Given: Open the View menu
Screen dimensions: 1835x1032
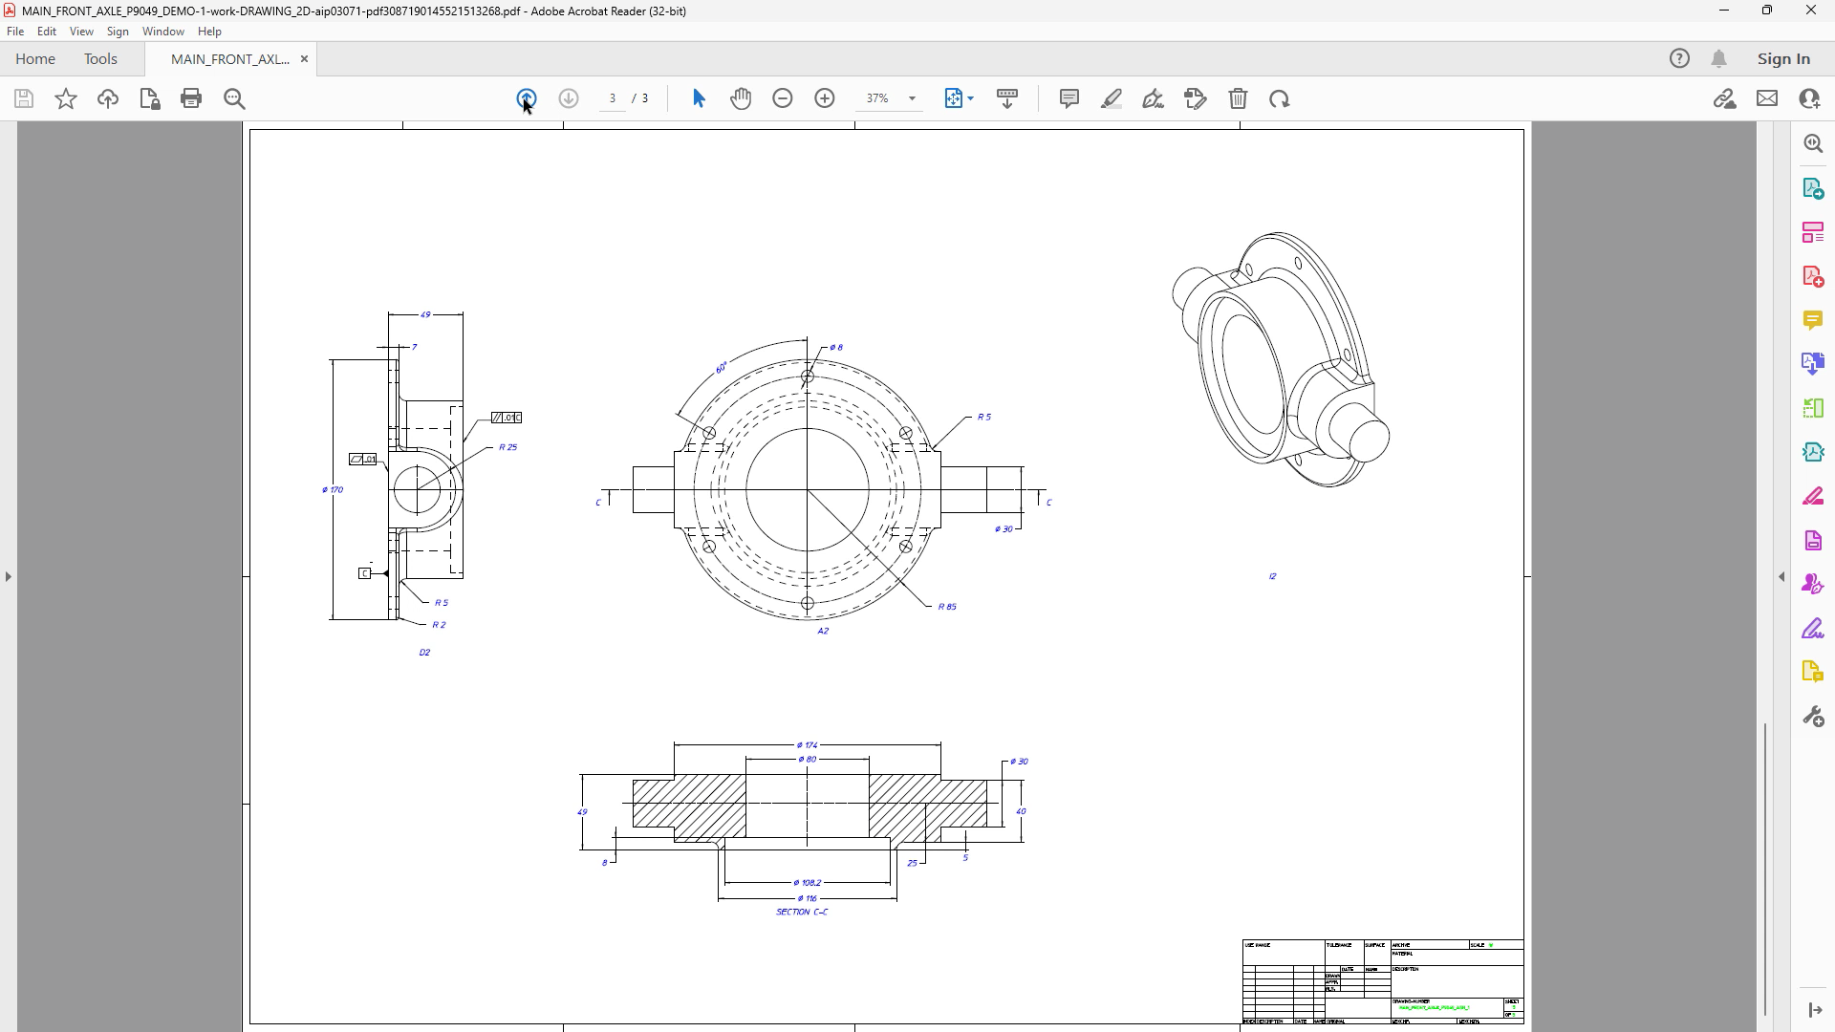Looking at the screenshot, I should pyautogui.click(x=81, y=32).
